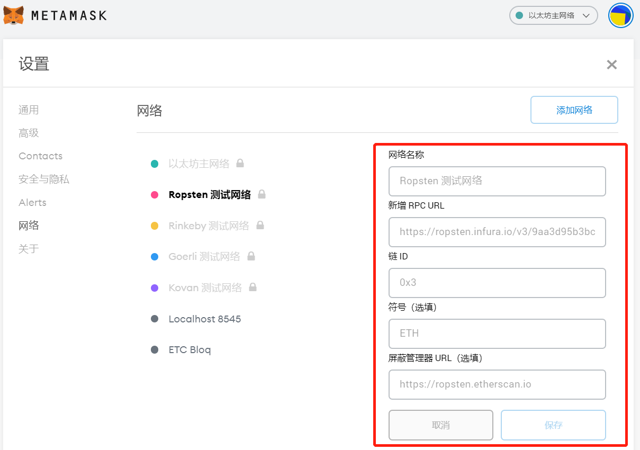Click the yellow dot for Rinkeby network
The width and height of the screenshot is (640, 450).
155,226
